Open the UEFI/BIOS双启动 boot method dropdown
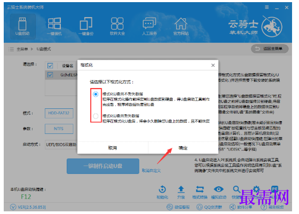This screenshot has height=214, width=299. [61, 145]
